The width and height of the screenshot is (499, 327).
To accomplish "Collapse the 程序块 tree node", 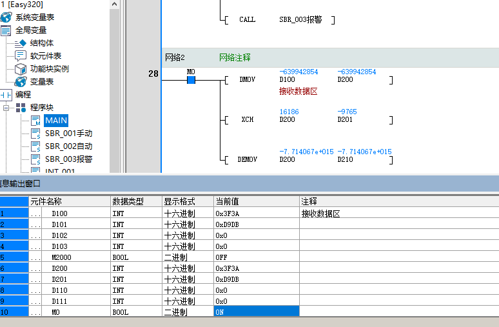I will [6, 108].
